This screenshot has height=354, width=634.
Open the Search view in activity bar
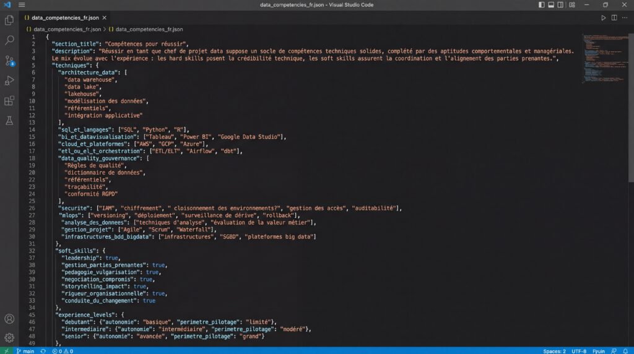coord(9,40)
